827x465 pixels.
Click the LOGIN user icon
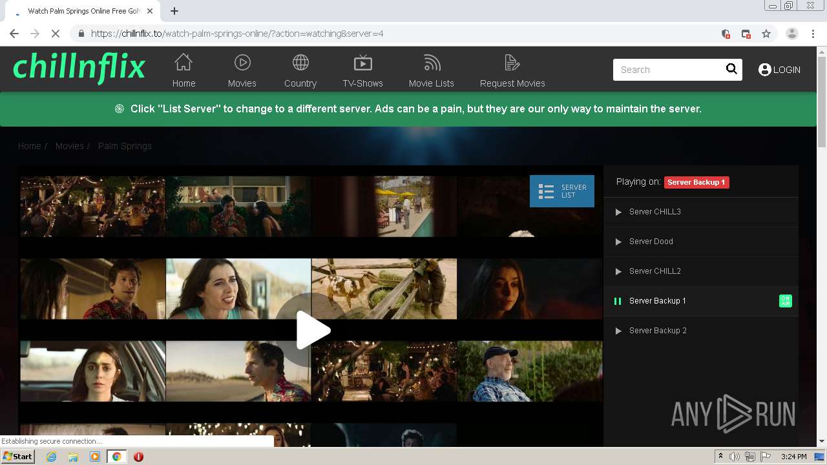coord(765,70)
